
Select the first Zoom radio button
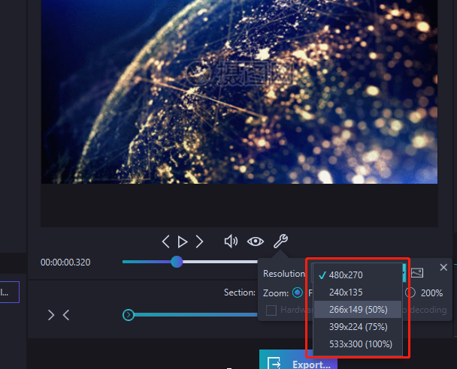click(x=298, y=292)
